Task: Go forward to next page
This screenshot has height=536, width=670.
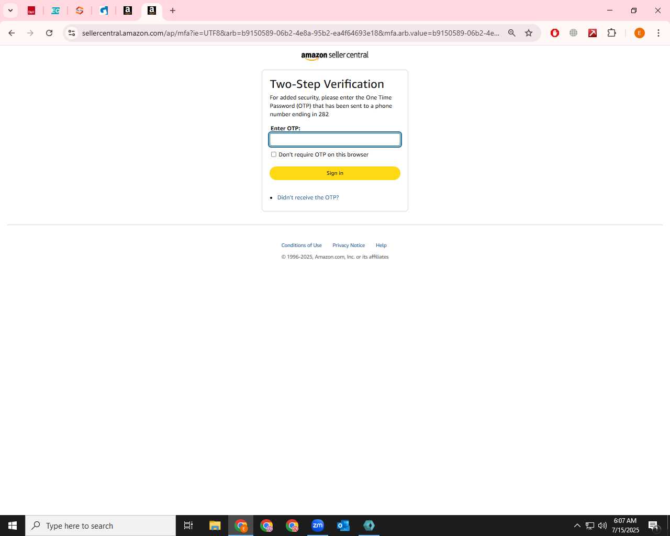Action: (30, 33)
